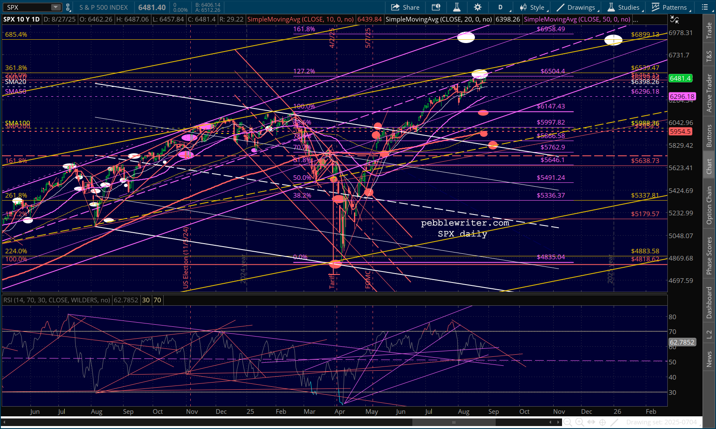Open the D timeframe dropdown
The height and width of the screenshot is (429, 716).
tap(501, 7)
